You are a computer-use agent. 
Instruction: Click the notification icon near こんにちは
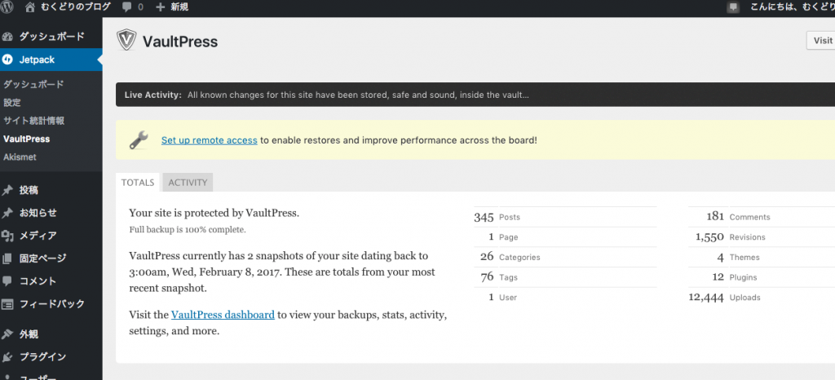[x=733, y=7]
